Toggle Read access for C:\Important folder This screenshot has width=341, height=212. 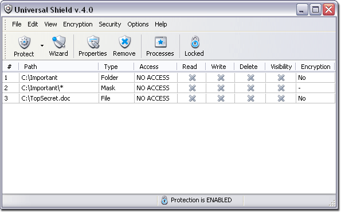[192, 78]
